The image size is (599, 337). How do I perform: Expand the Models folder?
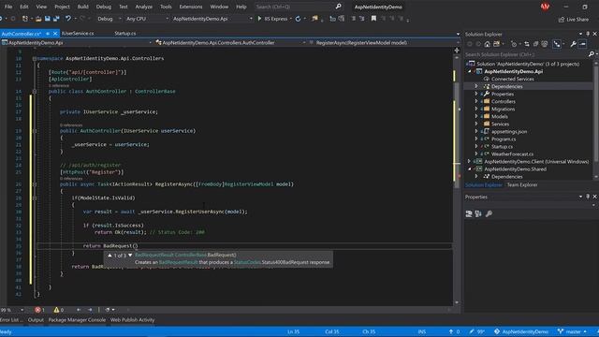(x=476, y=116)
